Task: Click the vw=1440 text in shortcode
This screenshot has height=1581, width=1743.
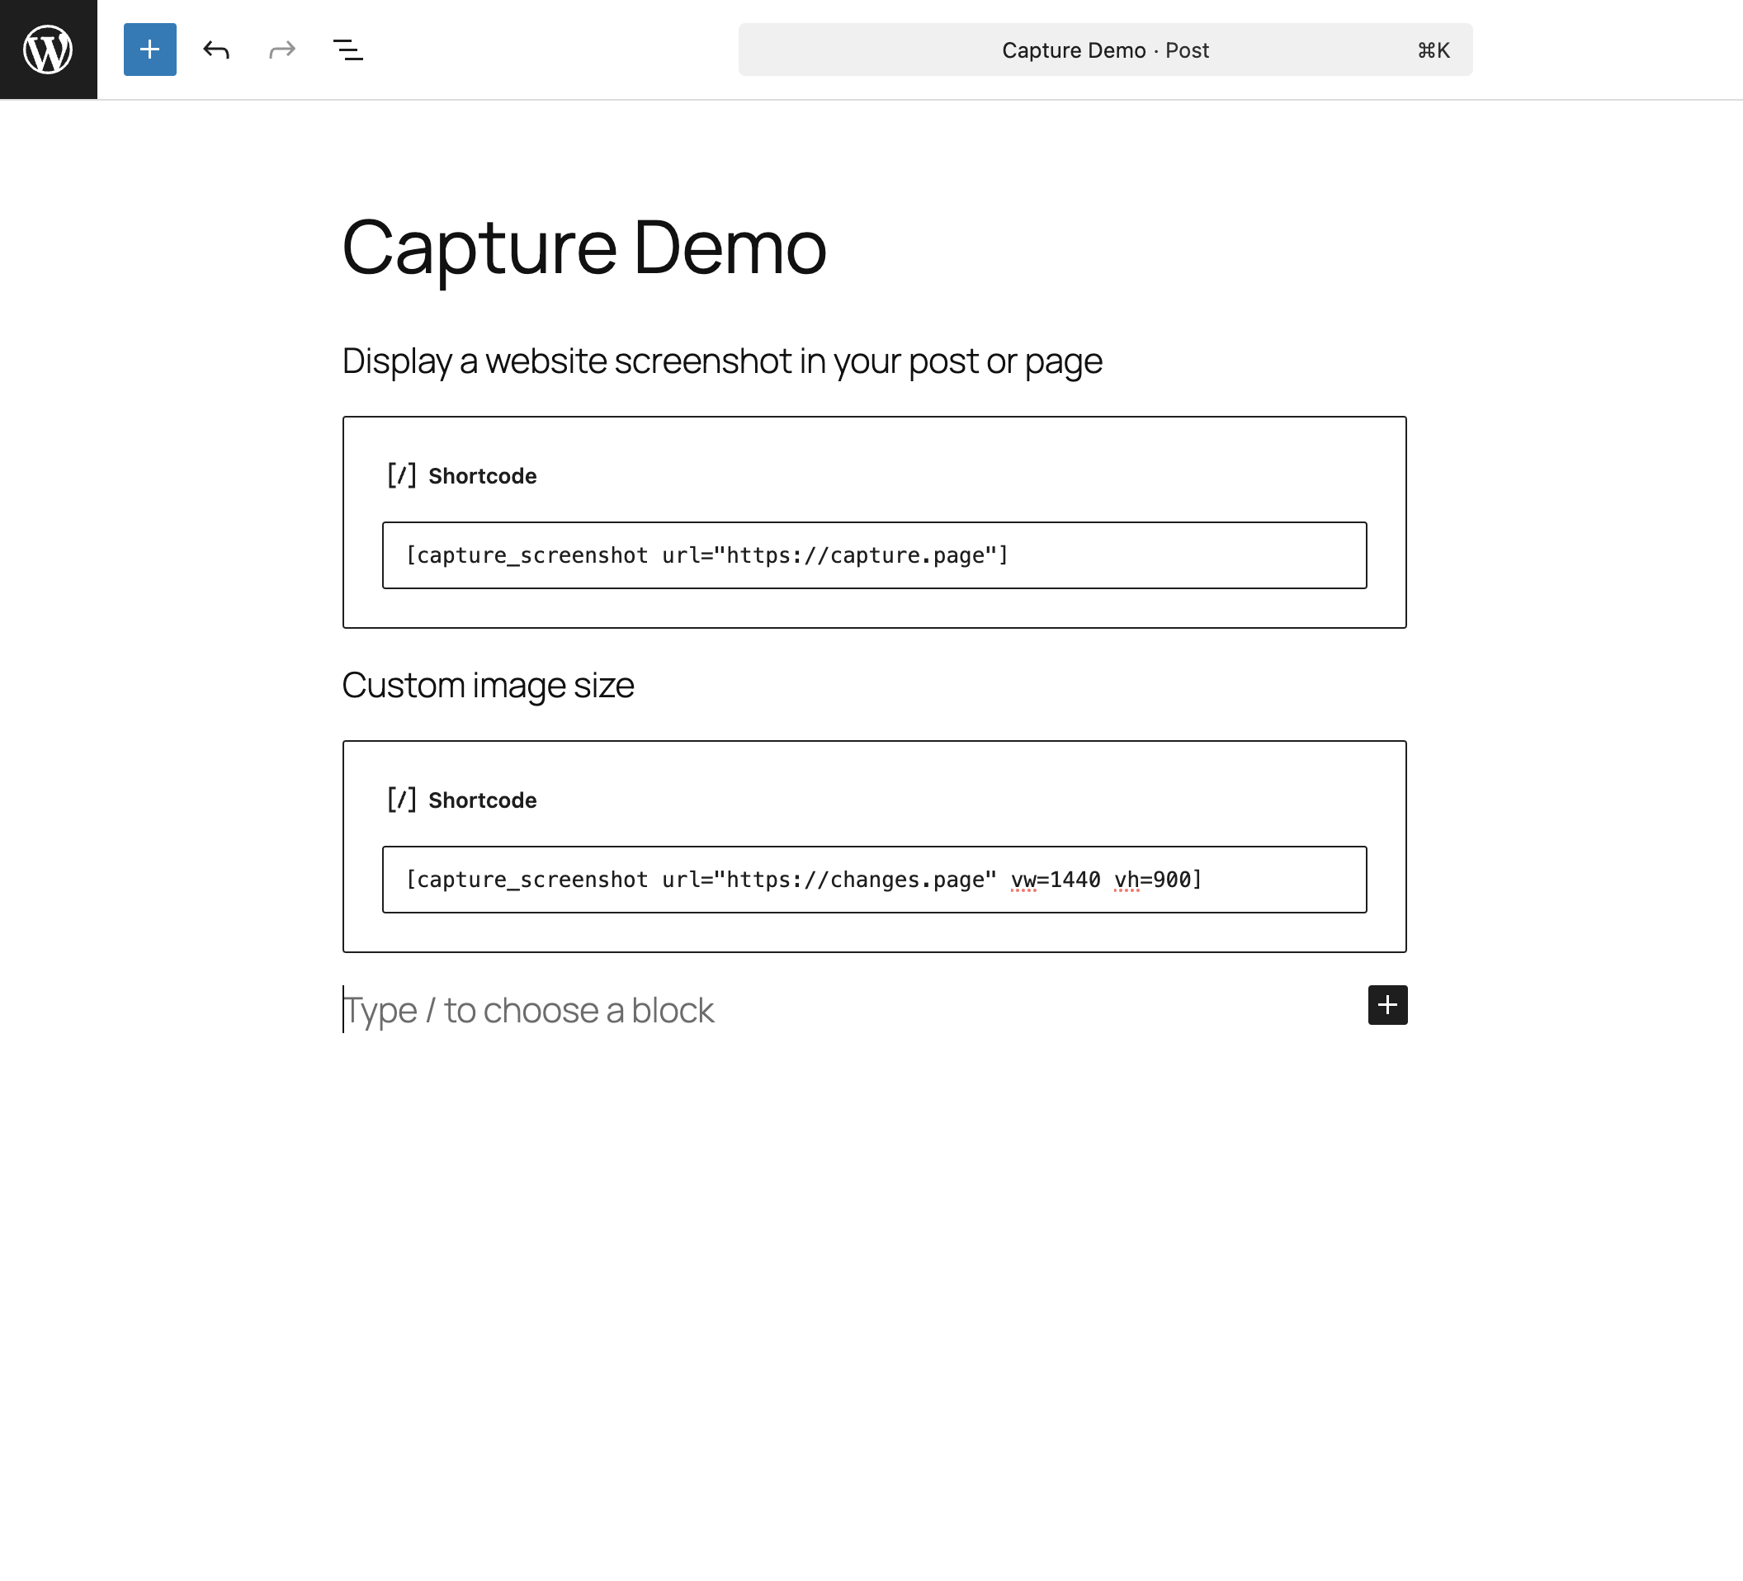Action: [1055, 879]
